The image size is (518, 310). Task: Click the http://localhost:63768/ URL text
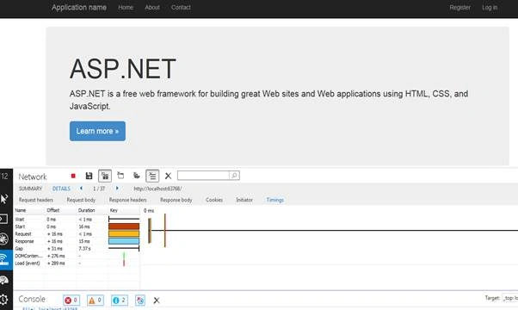(157, 189)
